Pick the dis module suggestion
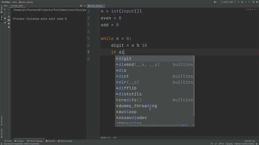 coord(155,70)
